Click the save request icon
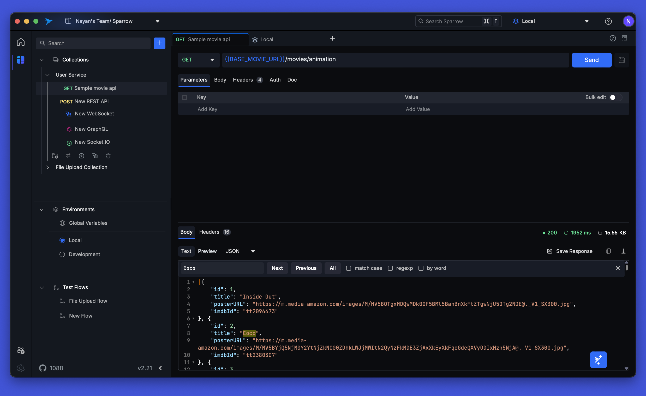The image size is (646, 396). 621,60
